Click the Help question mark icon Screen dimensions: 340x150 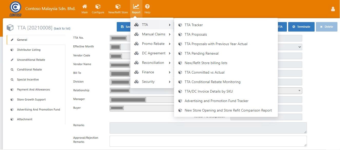coord(147,7)
